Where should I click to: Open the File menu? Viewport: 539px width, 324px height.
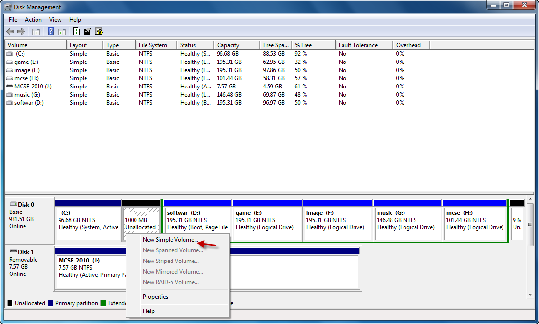click(x=13, y=20)
